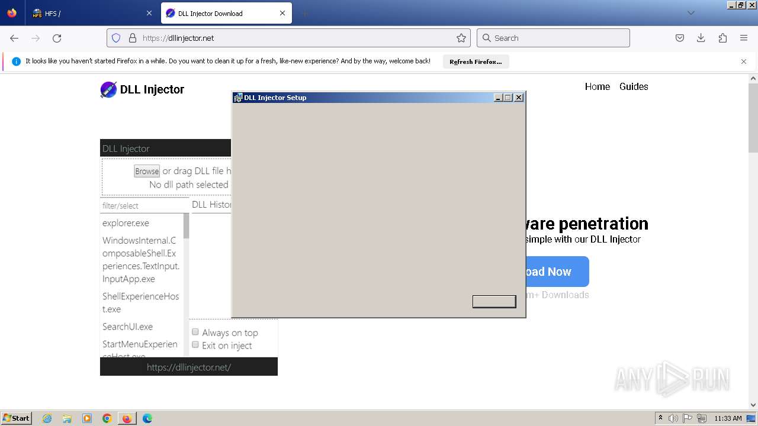Click the Search box in toolbar
Screen dimensions: 758x426
(x=553, y=38)
